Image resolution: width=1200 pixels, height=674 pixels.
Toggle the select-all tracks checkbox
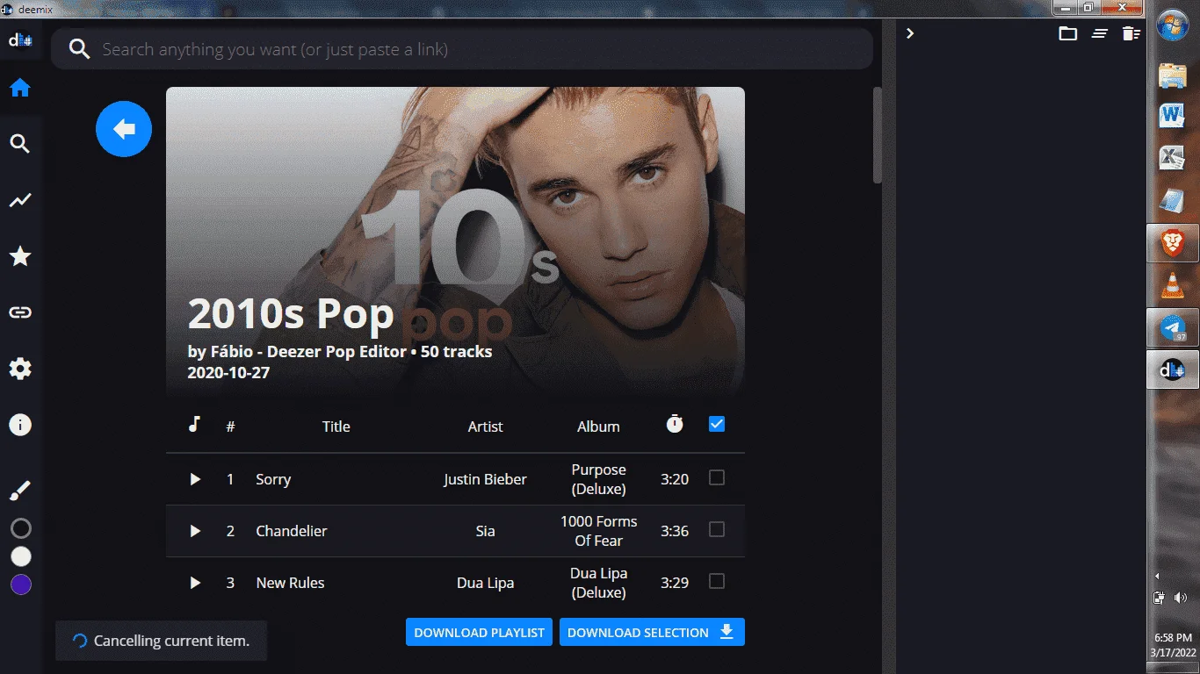point(717,424)
